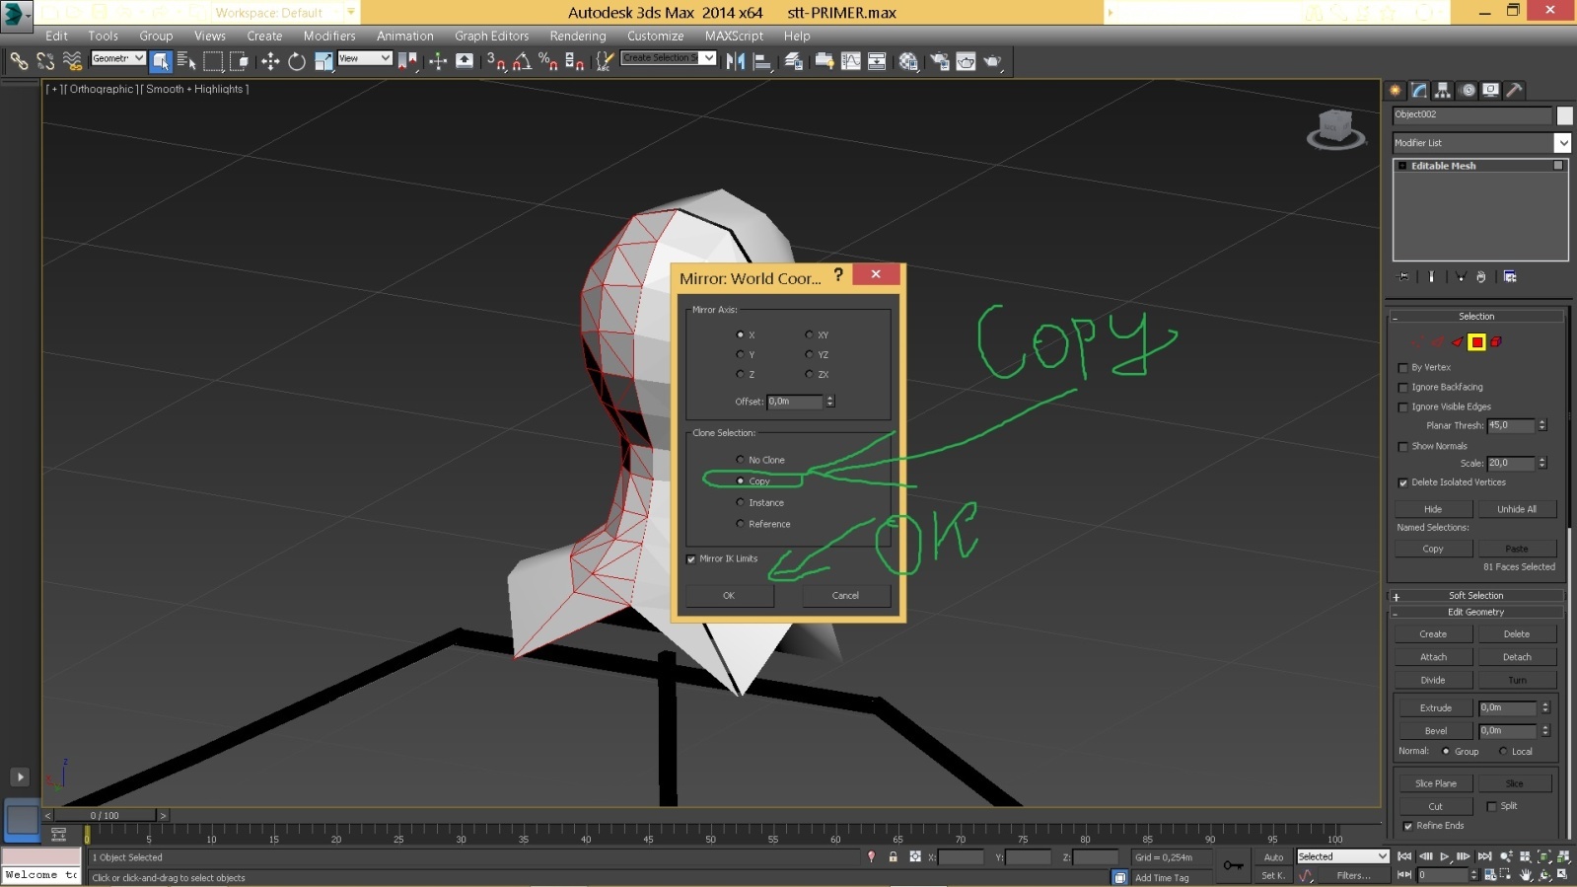Open the selection filter Geometry dropdown

click(118, 59)
